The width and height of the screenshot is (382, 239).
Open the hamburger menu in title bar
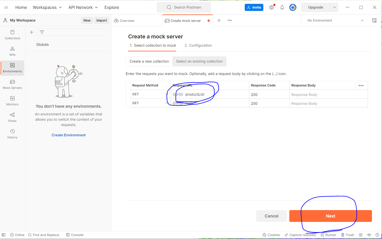pyautogui.click(x=6, y=7)
